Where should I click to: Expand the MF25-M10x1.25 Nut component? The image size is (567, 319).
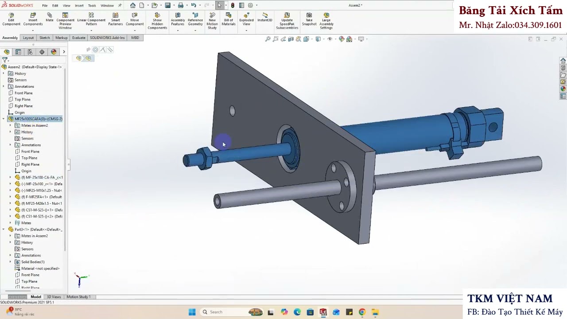tap(11, 190)
